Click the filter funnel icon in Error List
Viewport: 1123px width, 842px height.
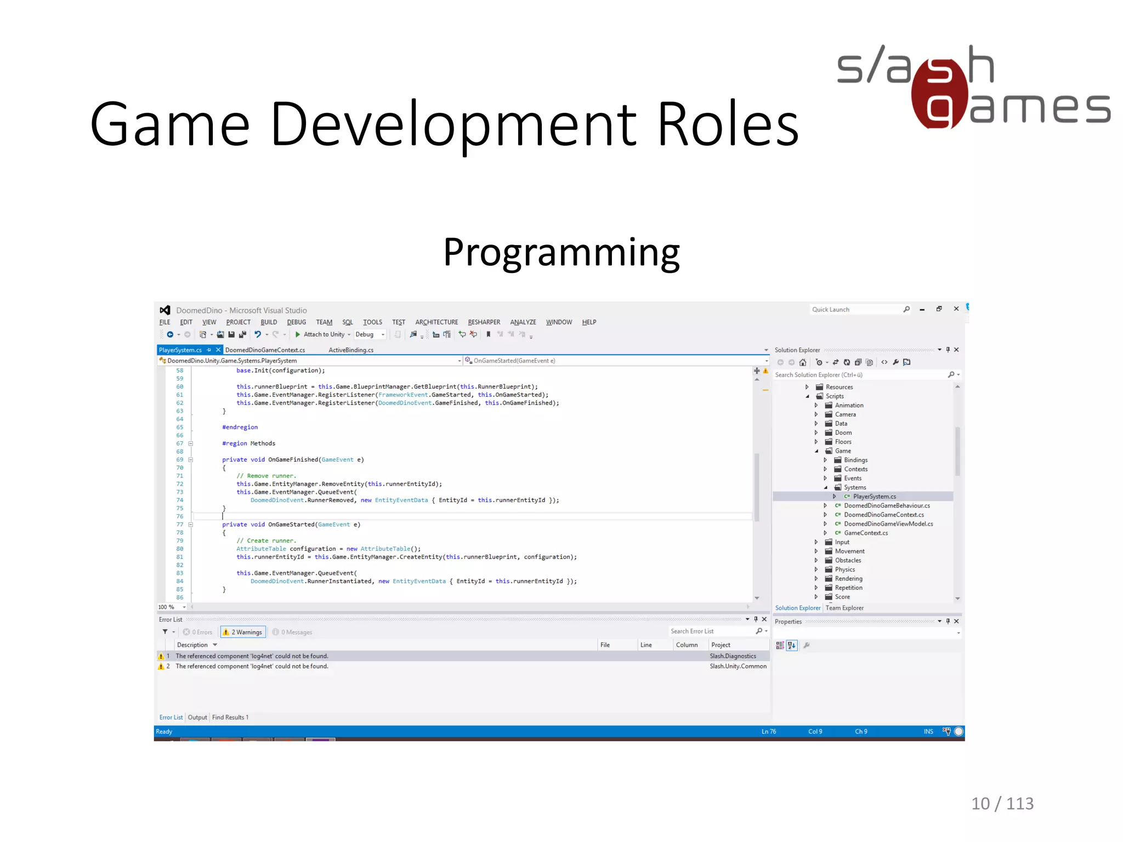tap(165, 631)
